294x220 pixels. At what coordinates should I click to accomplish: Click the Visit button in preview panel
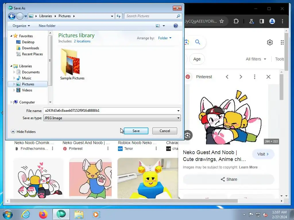click(x=263, y=154)
